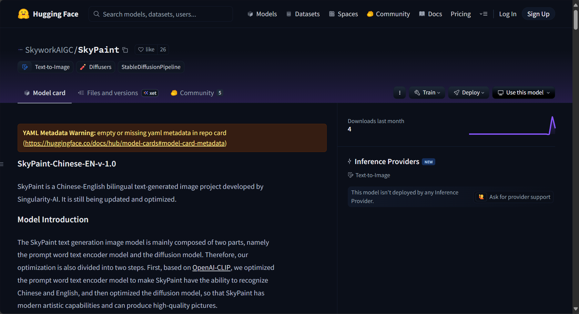Click the SkyPaint model name link
Image resolution: width=579 pixels, height=314 pixels.
(99, 50)
